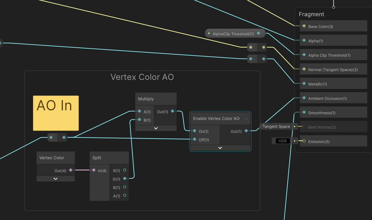Click the Split node G(1) output port
The width and height of the screenshot is (372, 220).
tap(125, 179)
